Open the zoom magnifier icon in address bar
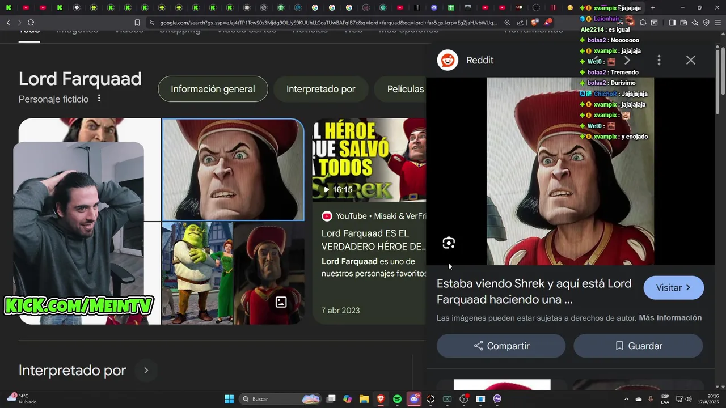The height and width of the screenshot is (408, 726). click(x=507, y=23)
